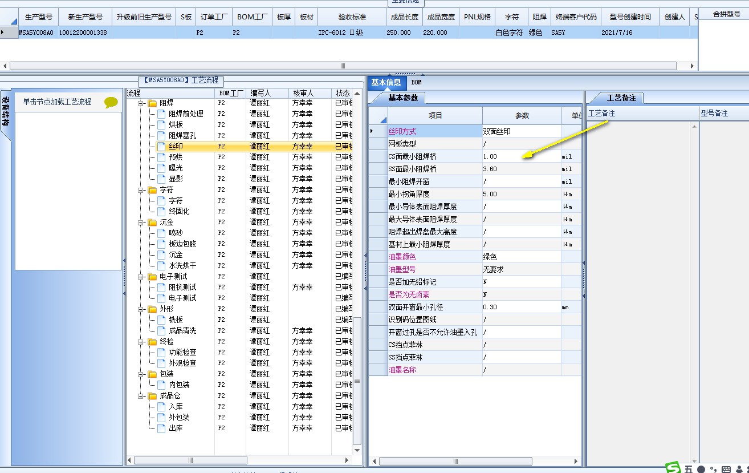Click the speech bubble icon beside 单击节点加载工艺流程
The height and width of the screenshot is (473, 749).
pyautogui.click(x=111, y=103)
